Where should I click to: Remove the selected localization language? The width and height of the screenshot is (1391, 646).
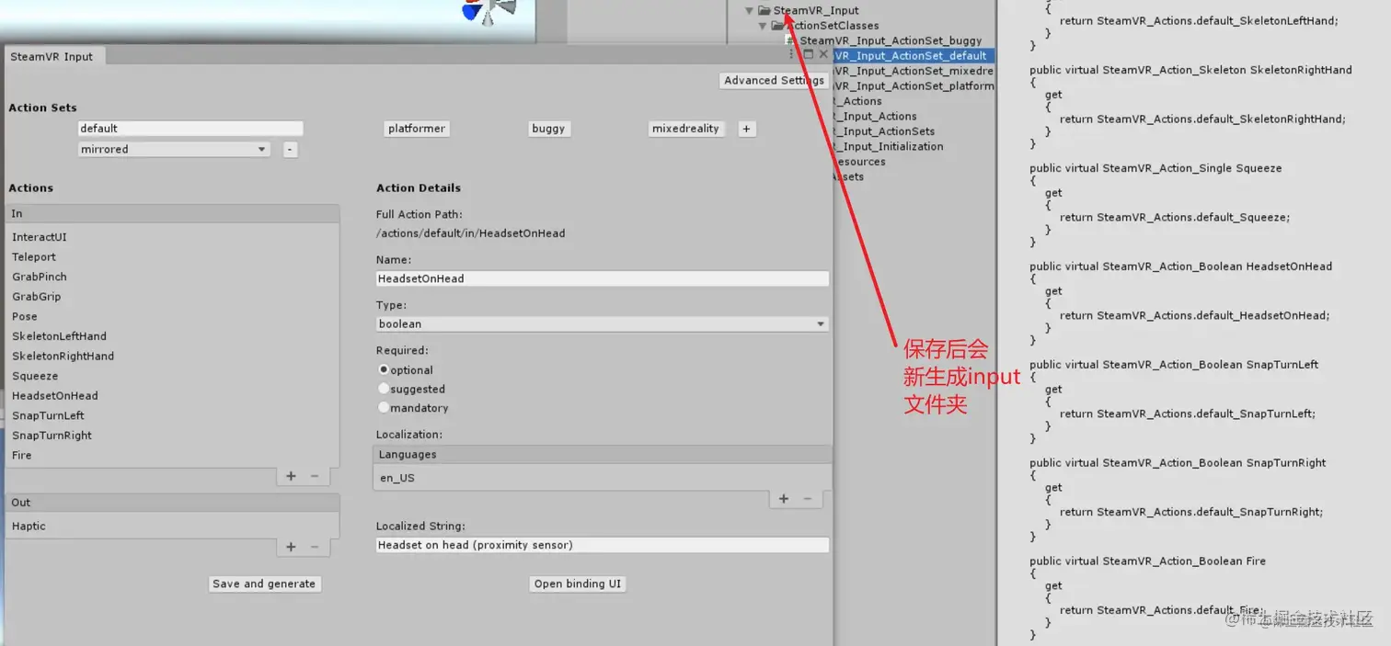click(808, 499)
